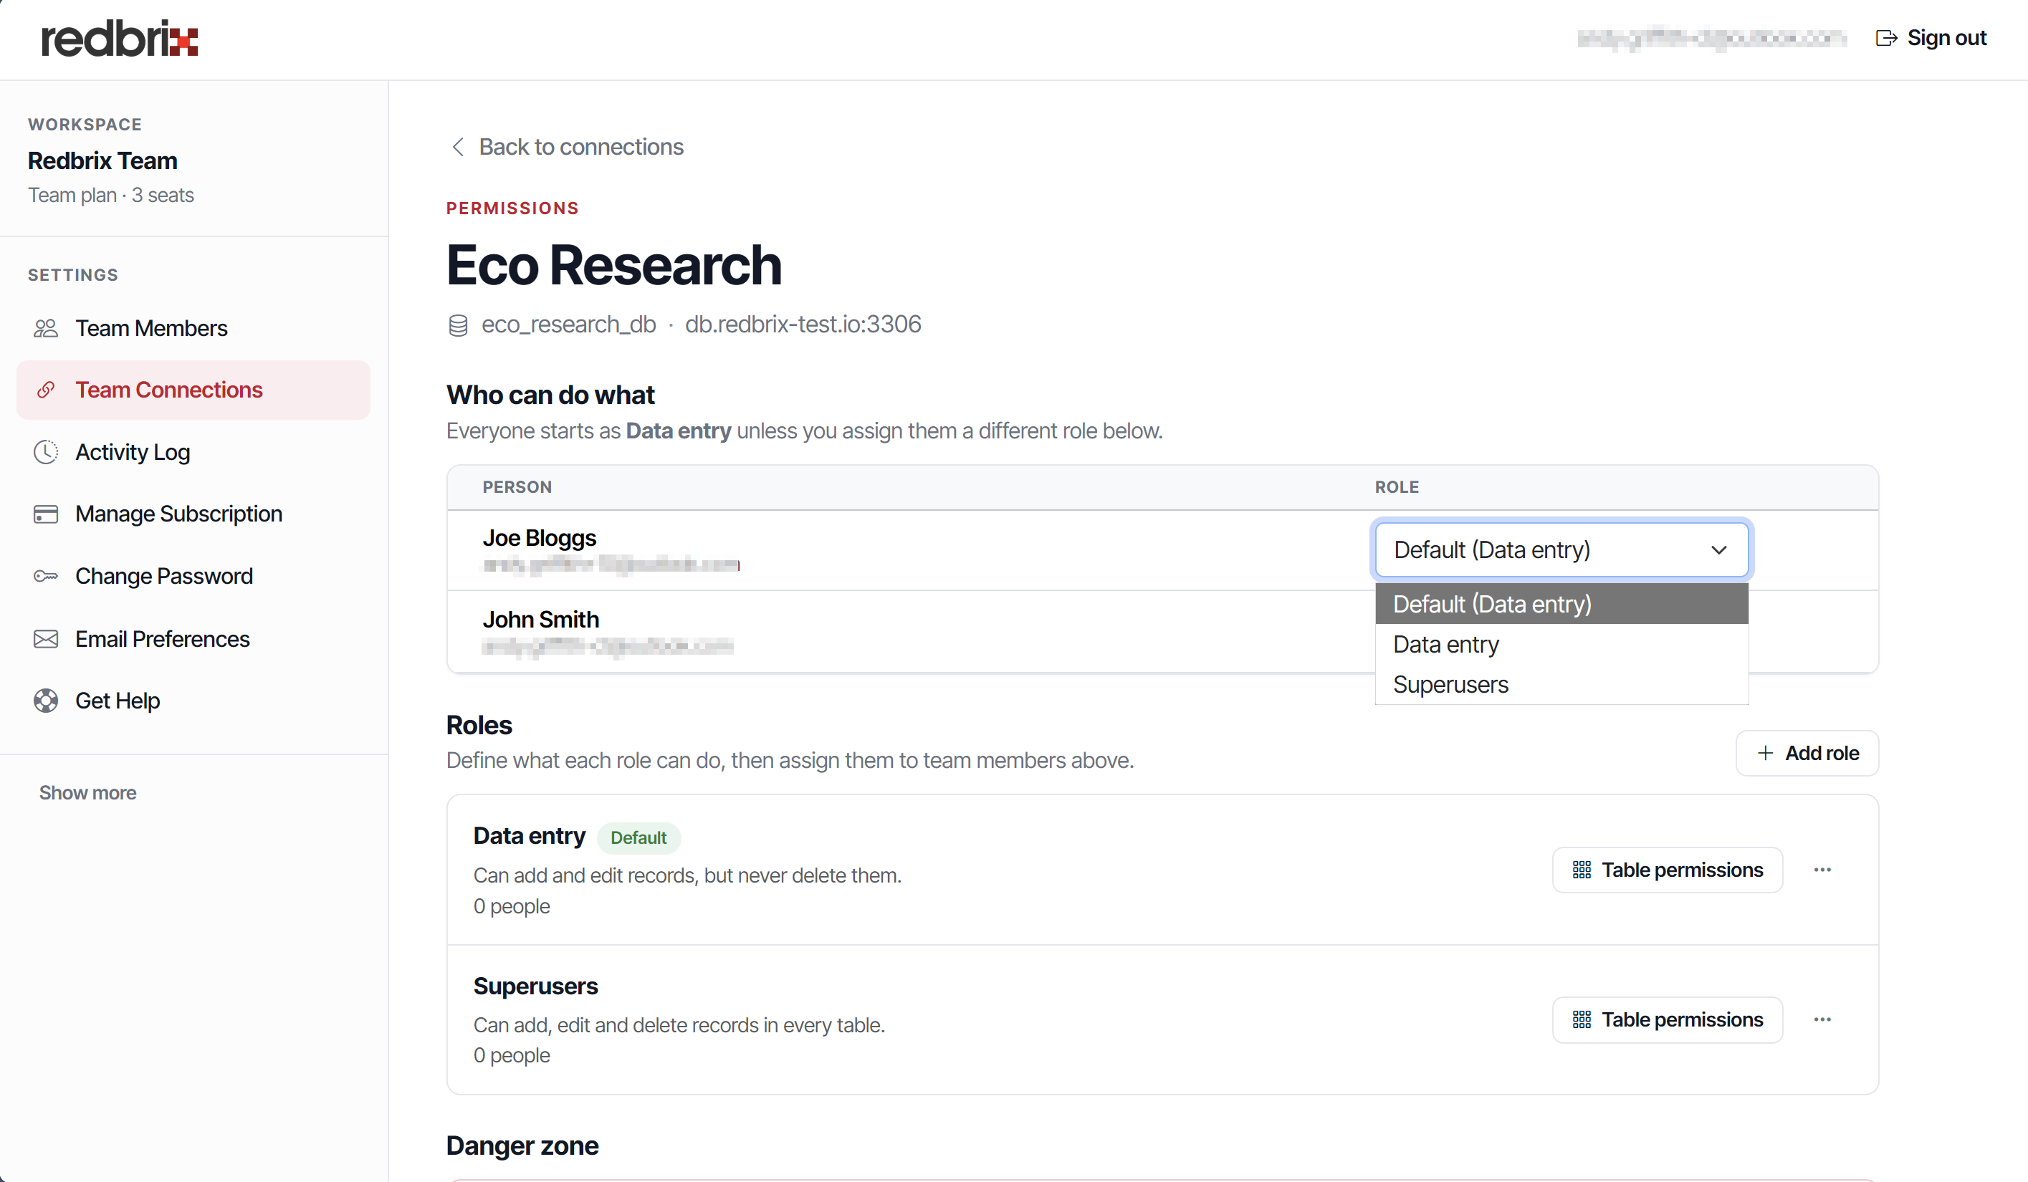Click the chevron on Joe Bloggs role selector
Image resolution: width=2028 pixels, height=1182 pixels.
(1719, 550)
